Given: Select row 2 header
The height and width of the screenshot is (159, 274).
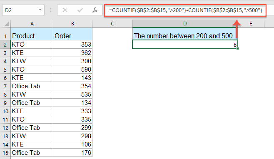Looking at the screenshot, I should coord(5,45).
